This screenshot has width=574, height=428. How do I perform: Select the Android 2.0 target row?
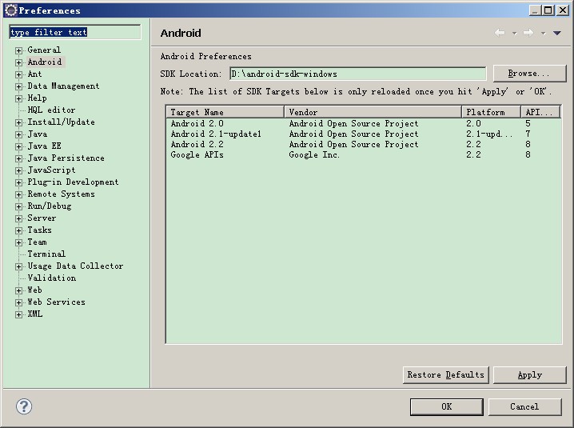364,123
